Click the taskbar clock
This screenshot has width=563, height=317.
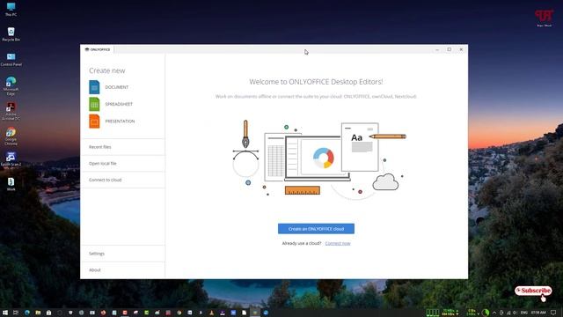click(x=538, y=313)
